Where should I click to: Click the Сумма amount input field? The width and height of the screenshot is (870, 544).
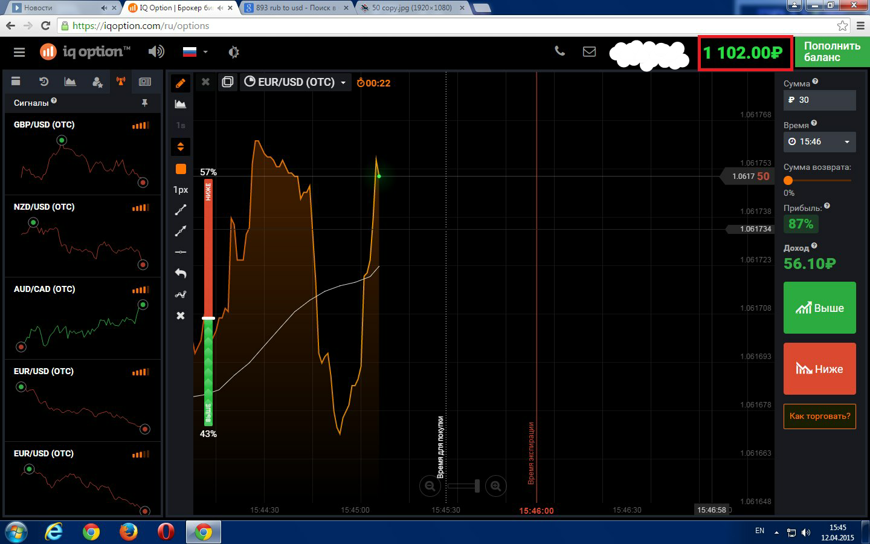(x=820, y=100)
